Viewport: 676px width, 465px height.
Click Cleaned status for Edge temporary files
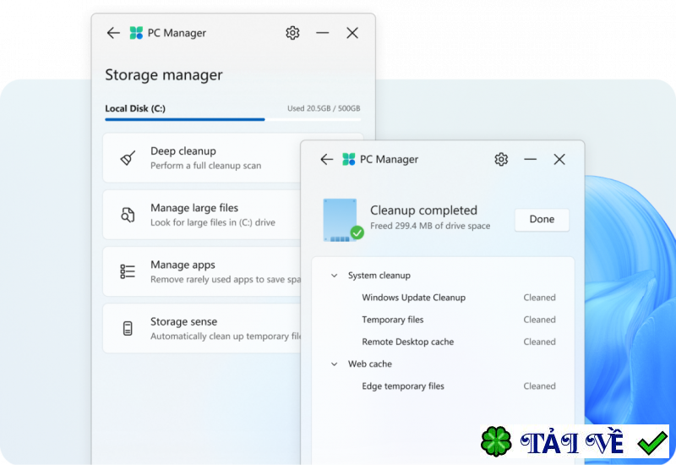(539, 386)
